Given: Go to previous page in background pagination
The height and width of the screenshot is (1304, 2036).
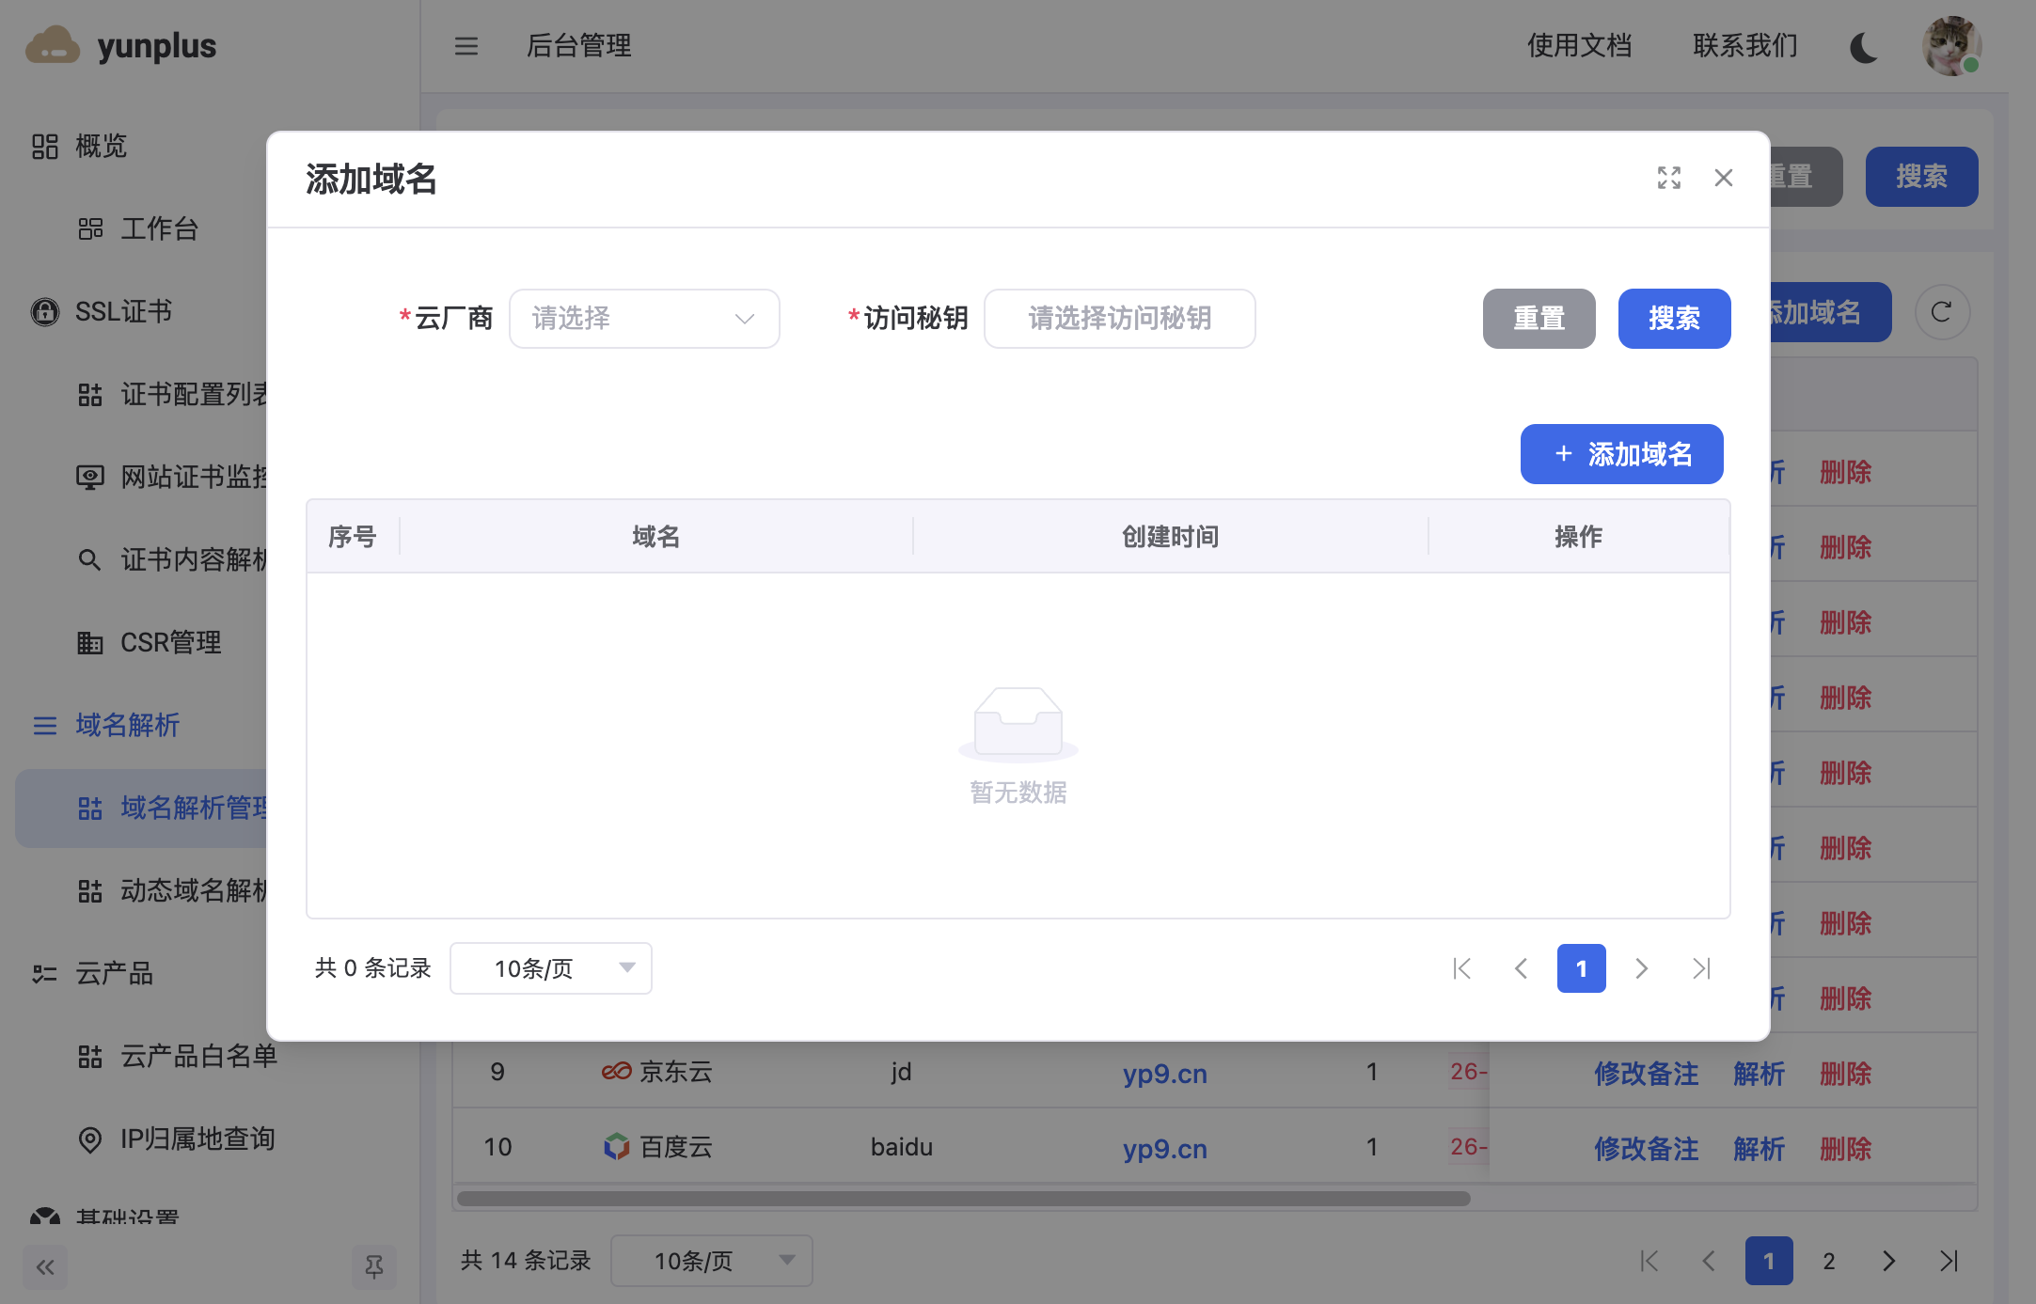Looking at the screenshot, I should (x=1709, y=1261).
